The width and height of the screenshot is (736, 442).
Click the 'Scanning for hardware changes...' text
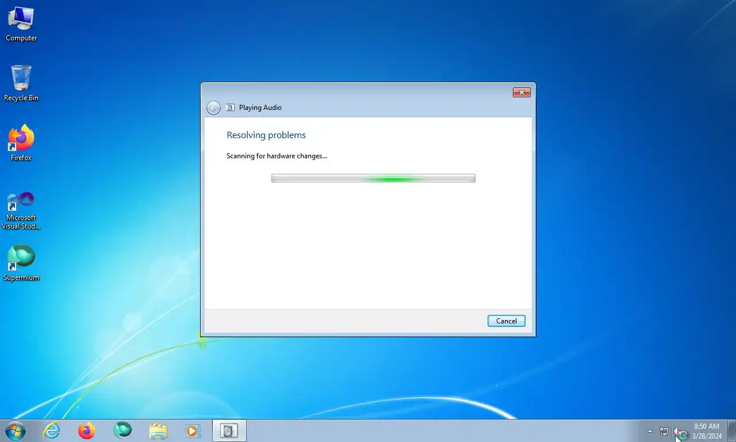tap(277, 156)
